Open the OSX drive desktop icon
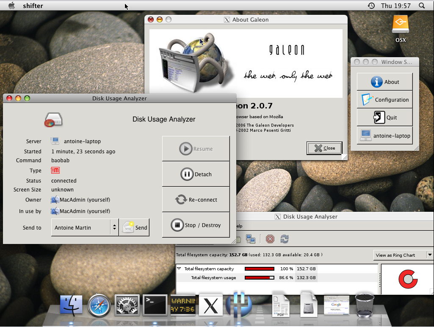434x327 pixels. [x=401, y=29]
